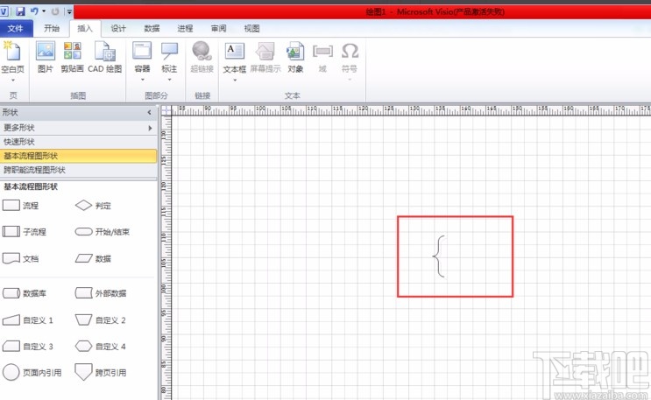Select the 快速形状 (Quick Shapes) stencil
This screenshot has height=400, width=651.
(x=79, y=142)
